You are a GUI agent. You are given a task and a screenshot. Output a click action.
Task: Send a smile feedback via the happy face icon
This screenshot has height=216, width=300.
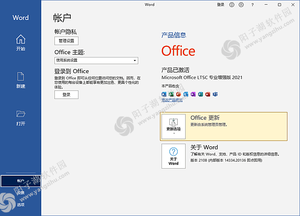[232, 5]
